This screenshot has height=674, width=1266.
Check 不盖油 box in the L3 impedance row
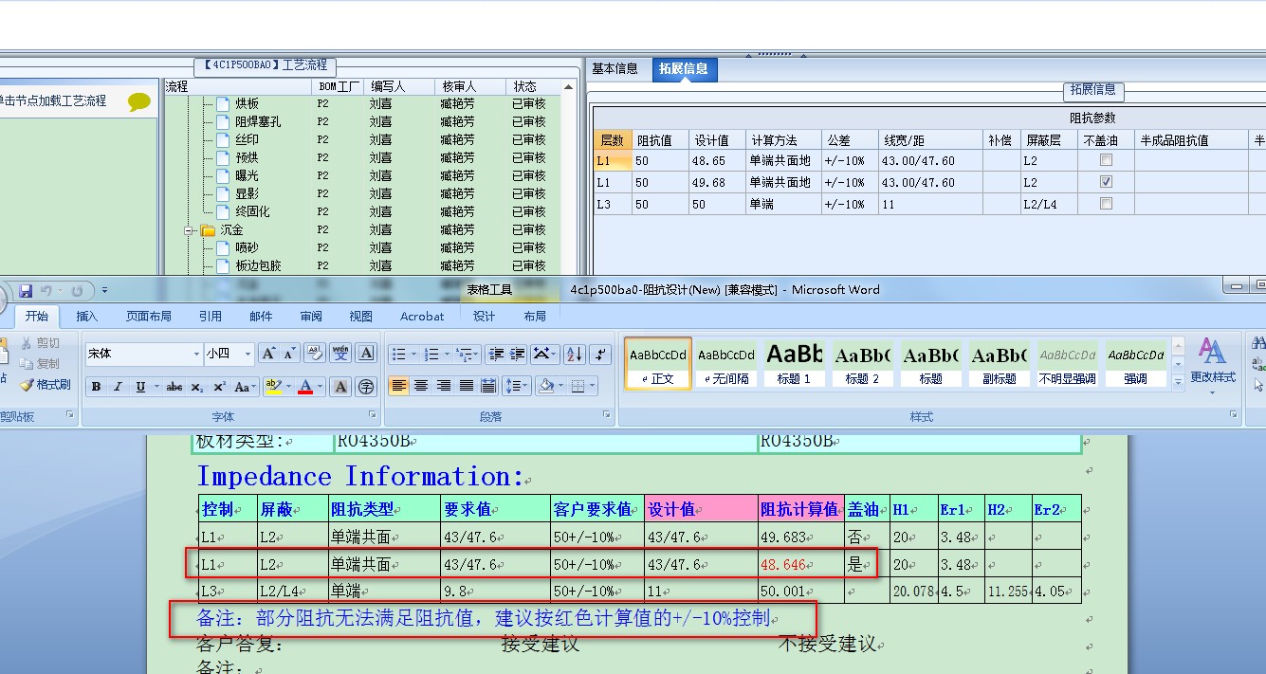point(1106,204)
